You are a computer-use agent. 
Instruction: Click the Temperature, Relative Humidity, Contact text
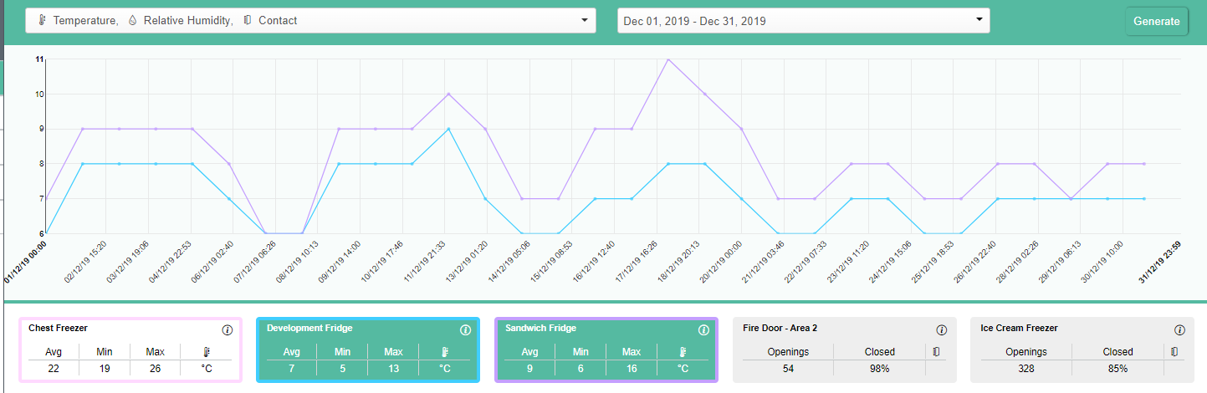175,21
